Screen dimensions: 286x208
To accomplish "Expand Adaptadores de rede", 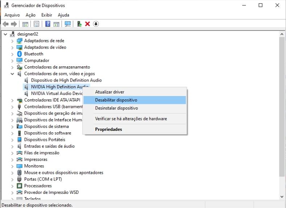I will click(12, 41).
